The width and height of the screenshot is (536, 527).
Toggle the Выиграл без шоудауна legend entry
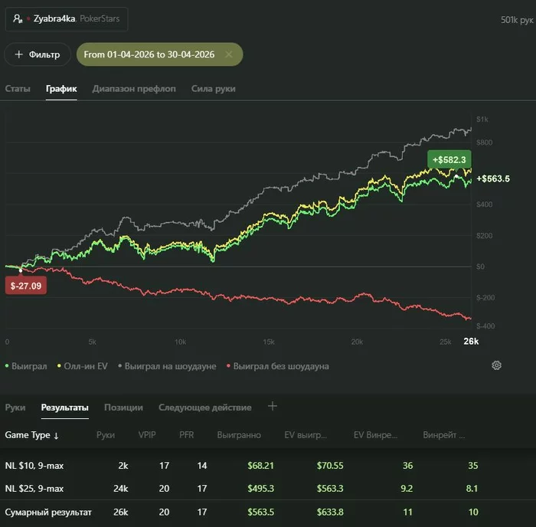click(277, 366)
